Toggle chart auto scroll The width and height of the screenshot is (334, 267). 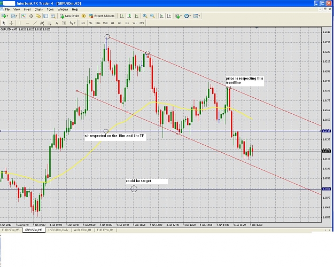(x=161, y=16)
